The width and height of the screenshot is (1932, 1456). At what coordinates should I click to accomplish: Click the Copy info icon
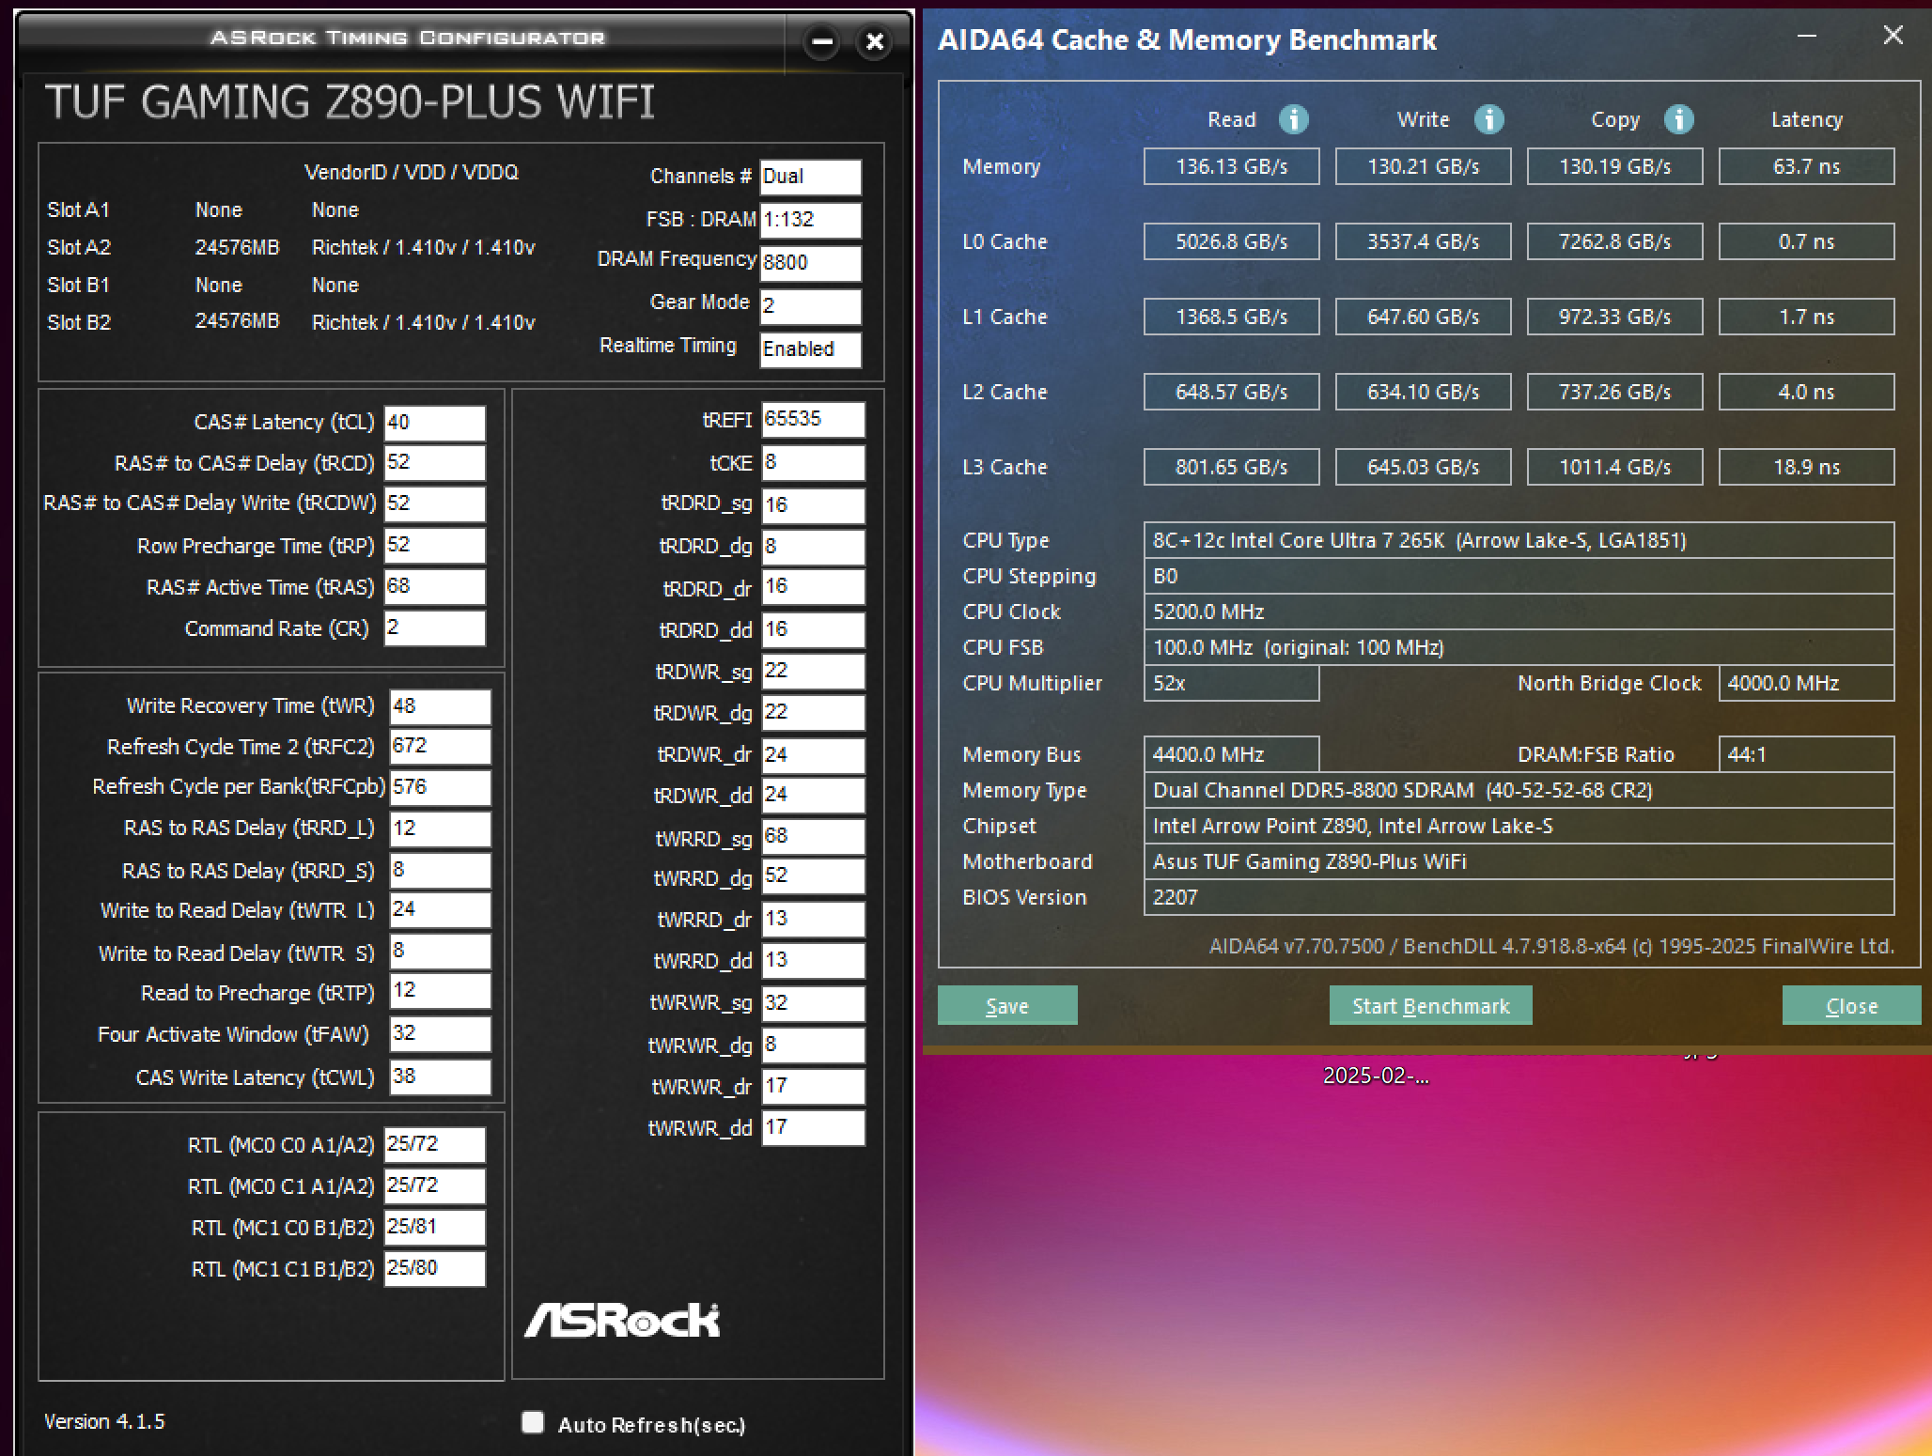click(1678, 119)
